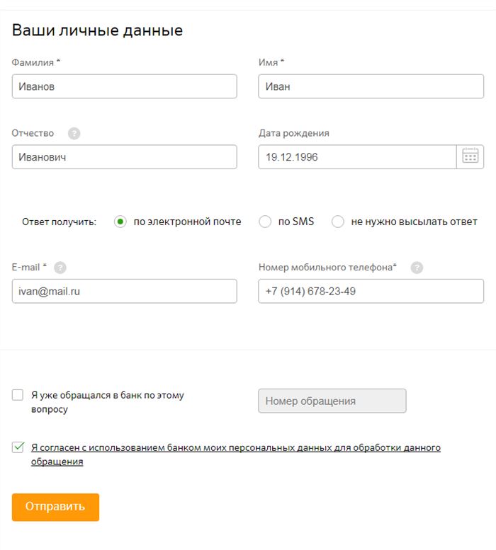Open the birth date calendar picker icon

click(x=470, y=156)
